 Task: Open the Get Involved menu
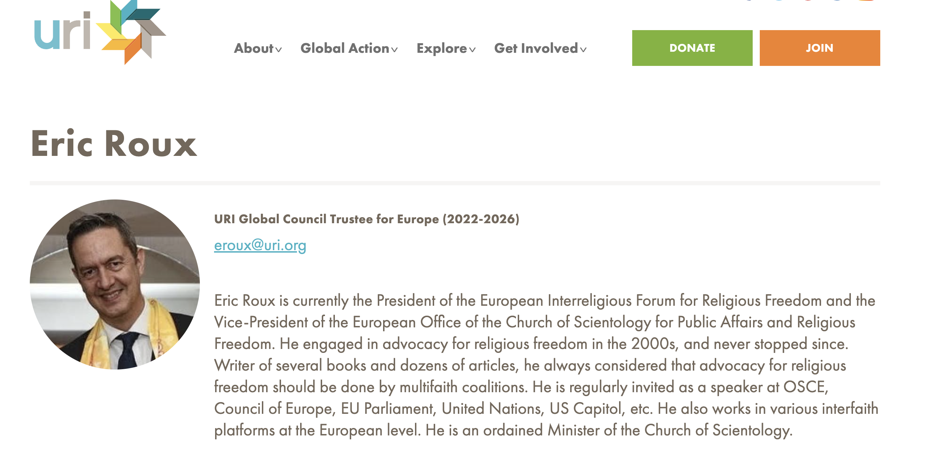536,49
